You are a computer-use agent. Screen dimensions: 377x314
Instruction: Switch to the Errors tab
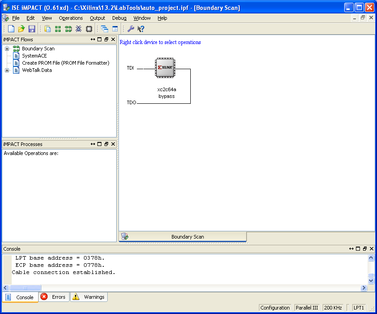[54, 297]
